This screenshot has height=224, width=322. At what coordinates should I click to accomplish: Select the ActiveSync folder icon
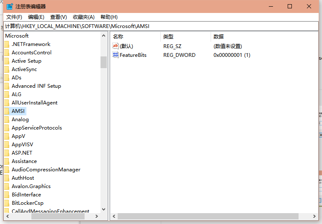(7, 69)
